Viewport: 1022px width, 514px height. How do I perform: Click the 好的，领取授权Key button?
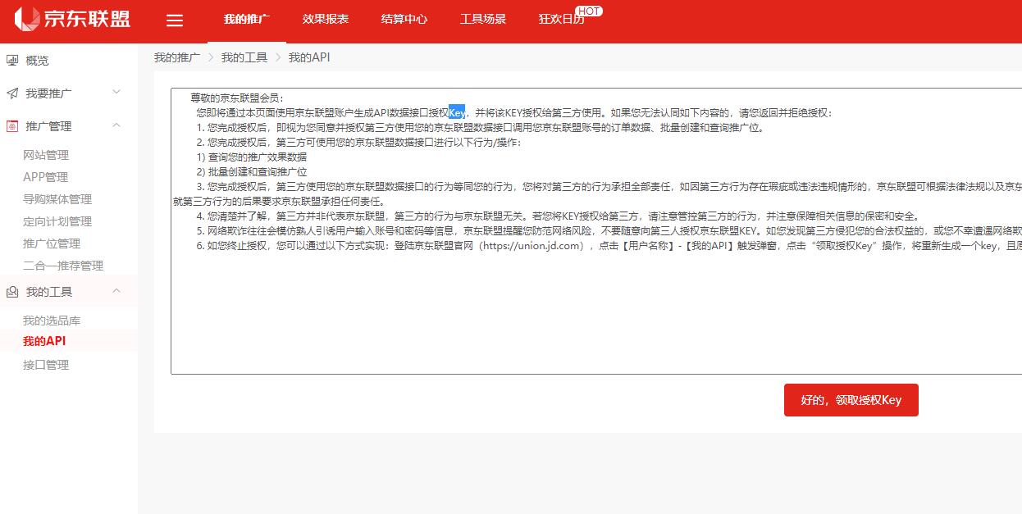coord(851,400)
